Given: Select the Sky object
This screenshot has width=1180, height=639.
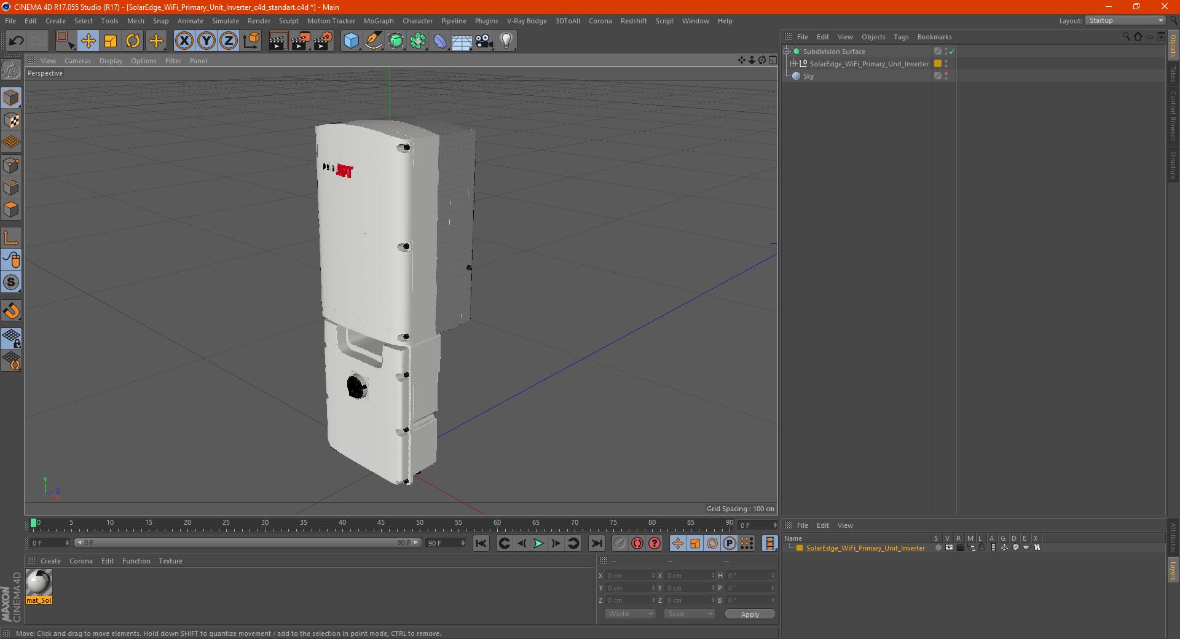Looking at the screenshot, I should pos(808,76).
